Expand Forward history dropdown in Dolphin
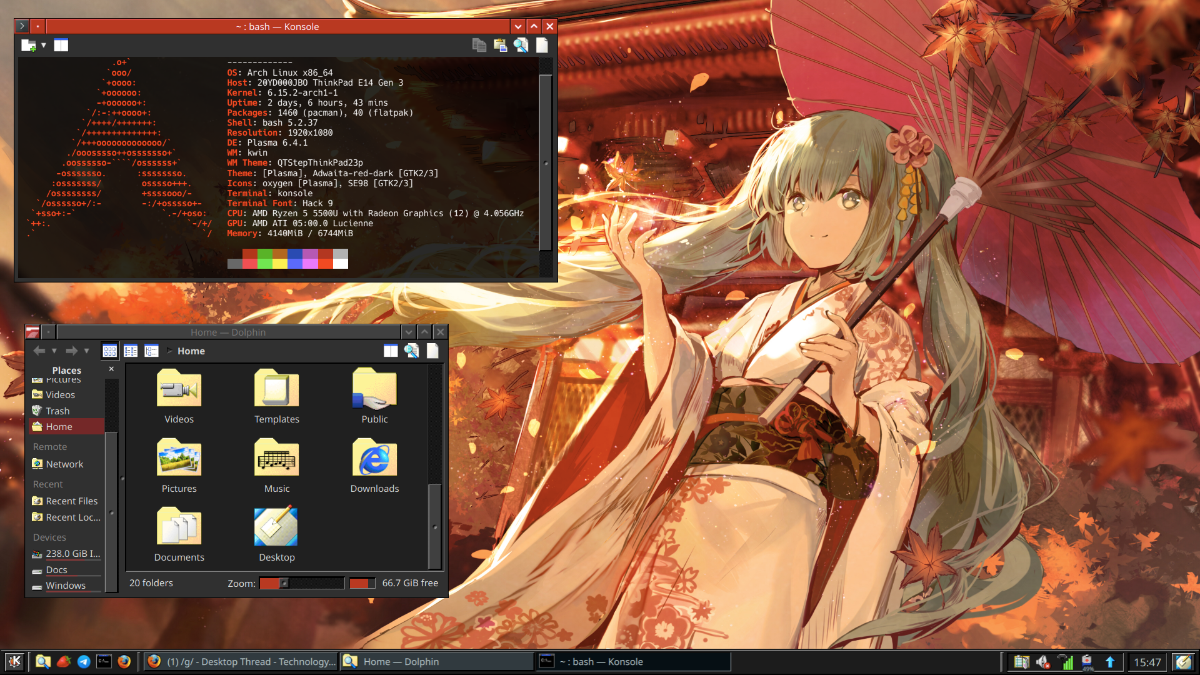1200x675 pixels. [87, 351]
